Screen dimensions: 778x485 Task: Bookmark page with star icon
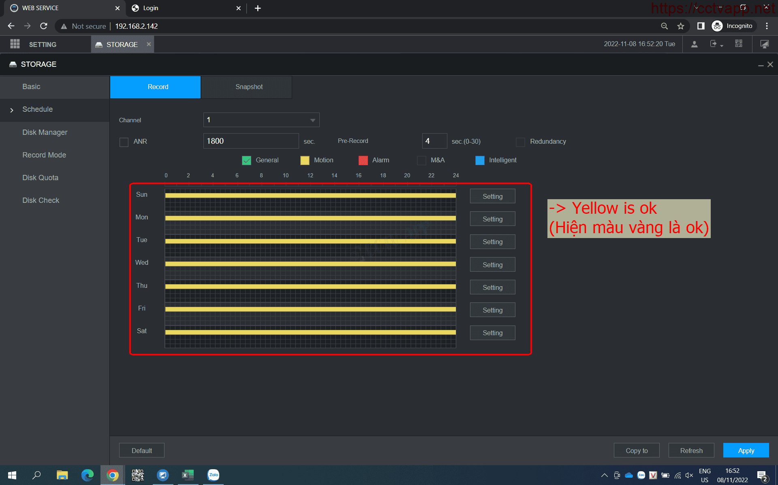[681, 26]
